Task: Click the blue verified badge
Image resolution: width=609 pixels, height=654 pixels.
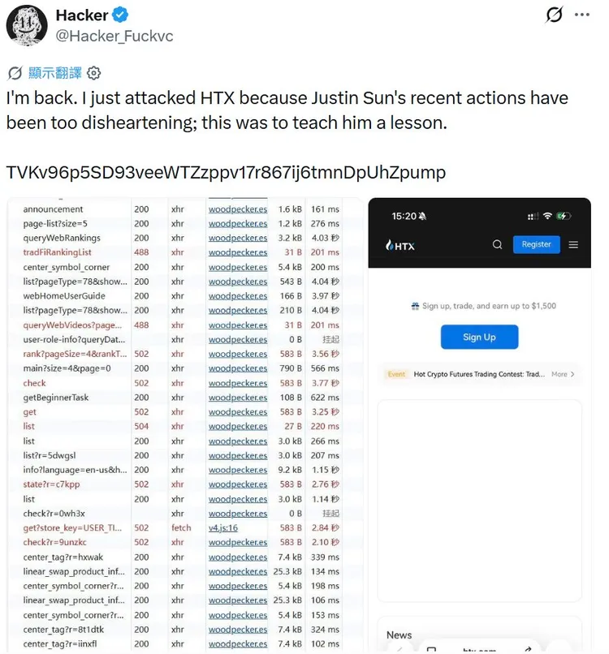Action: coord(120,15)
